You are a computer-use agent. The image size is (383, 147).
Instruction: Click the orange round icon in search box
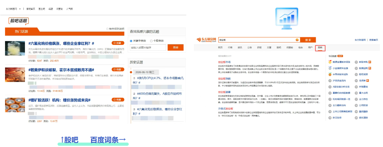coord(297,40)
